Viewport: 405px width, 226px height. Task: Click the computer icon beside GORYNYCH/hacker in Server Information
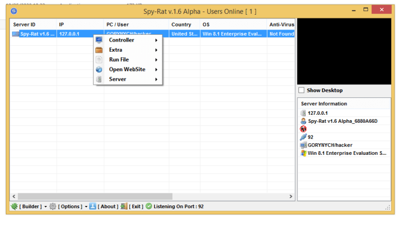pyautogui.click(x=303, y=145)
